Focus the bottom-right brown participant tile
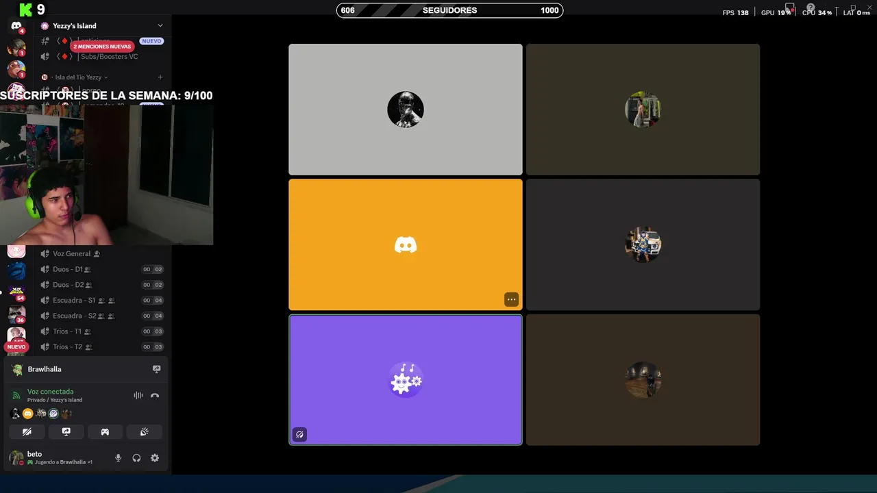The image size is (877, 493). 643,379
